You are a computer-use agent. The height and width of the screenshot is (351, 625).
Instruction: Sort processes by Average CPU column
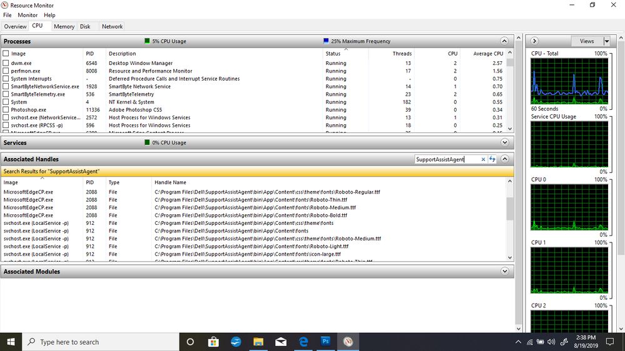488,54
